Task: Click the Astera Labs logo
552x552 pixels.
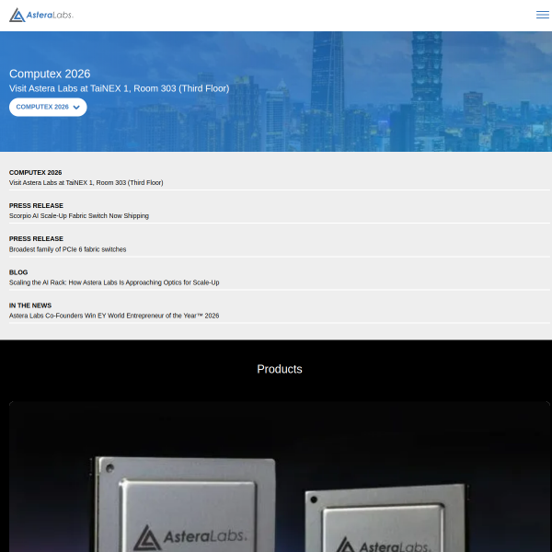Action: (x=41, y=15)
